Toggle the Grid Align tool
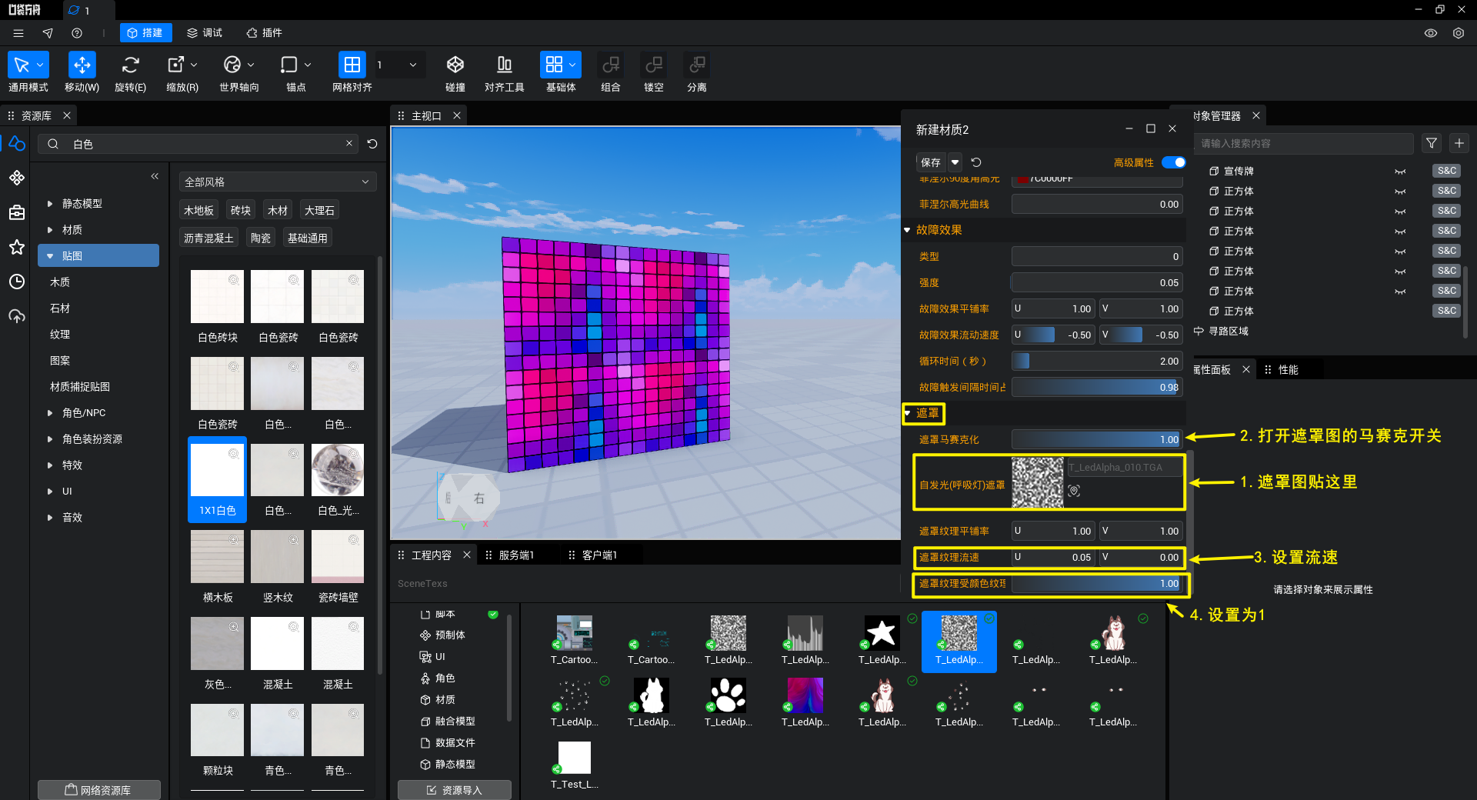 coord(352,65)
